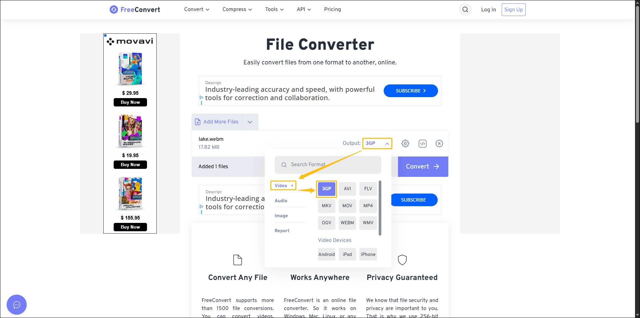Open advanced settings gear for lake.webm
640x318 pixels.
[x=405, y=143]
